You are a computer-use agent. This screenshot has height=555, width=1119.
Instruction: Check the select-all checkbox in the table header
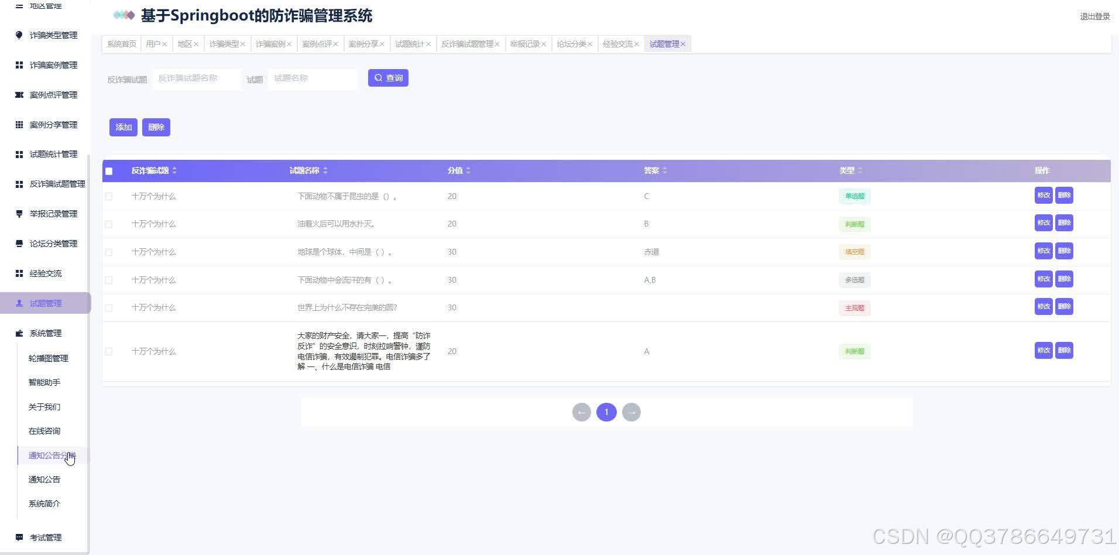[x=109, y=171]
